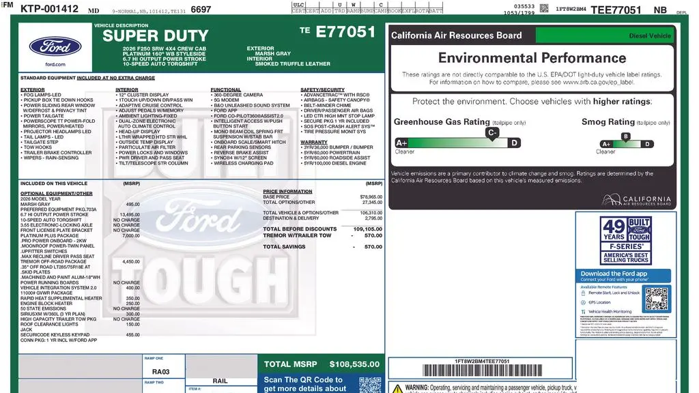The height and width of the screenshot is (393, 699).
Task: Click the PRICE INFORMATION heading
Action: [x=287, y=192]
